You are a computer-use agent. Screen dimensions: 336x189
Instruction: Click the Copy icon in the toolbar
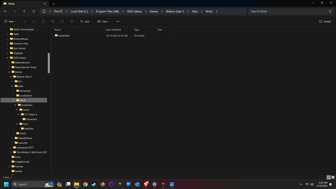(x=34, y=21)
